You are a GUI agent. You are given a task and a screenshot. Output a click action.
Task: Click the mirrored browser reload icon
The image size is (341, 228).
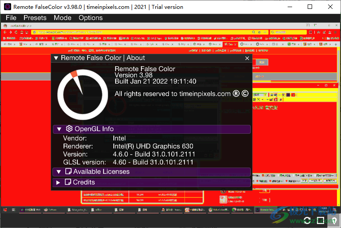point(16,32)
